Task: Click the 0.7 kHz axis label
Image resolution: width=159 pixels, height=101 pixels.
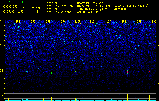Action: 2,83
